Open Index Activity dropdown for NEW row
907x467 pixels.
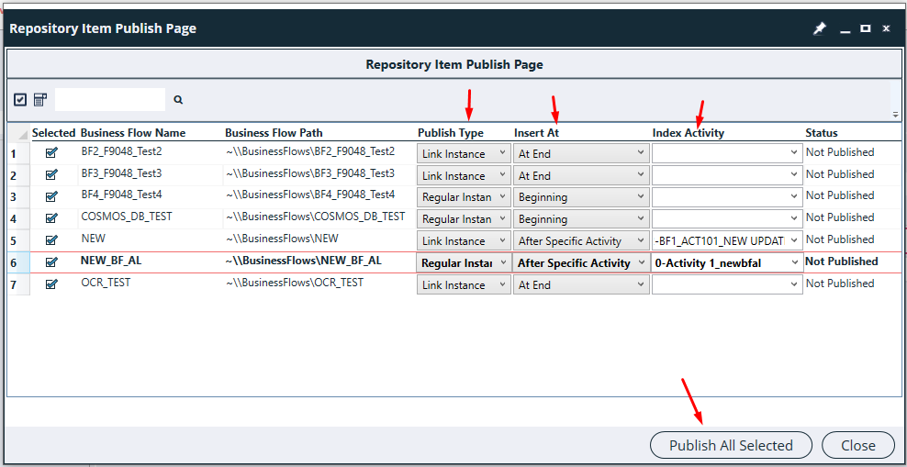(728, 241)
